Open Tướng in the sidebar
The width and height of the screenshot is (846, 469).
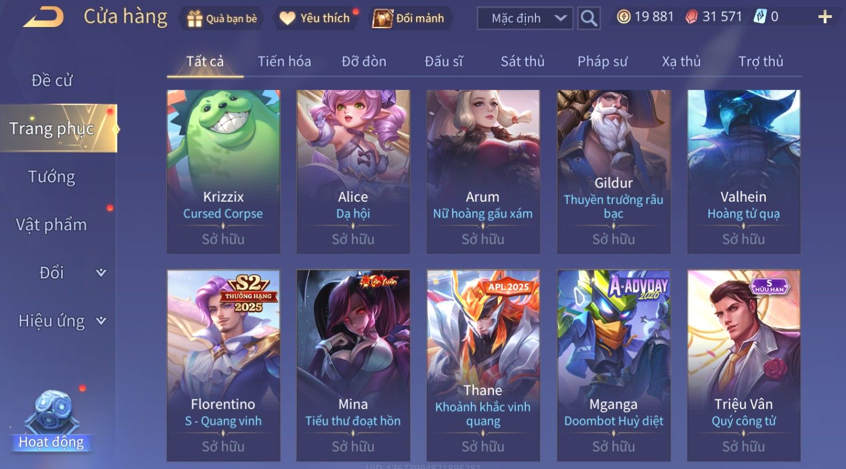52,177
